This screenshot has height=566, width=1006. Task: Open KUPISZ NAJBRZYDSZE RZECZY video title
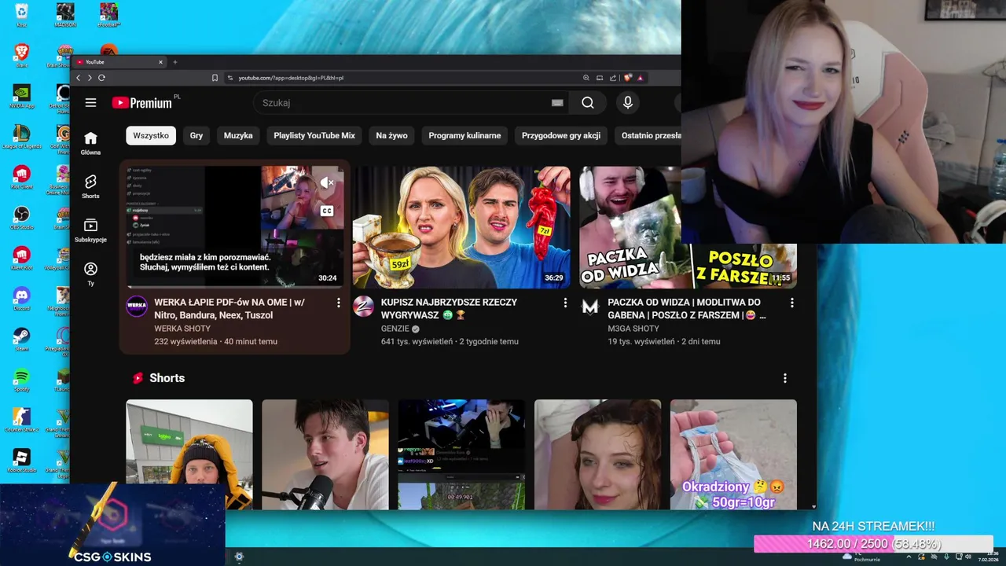pos(449,308)
